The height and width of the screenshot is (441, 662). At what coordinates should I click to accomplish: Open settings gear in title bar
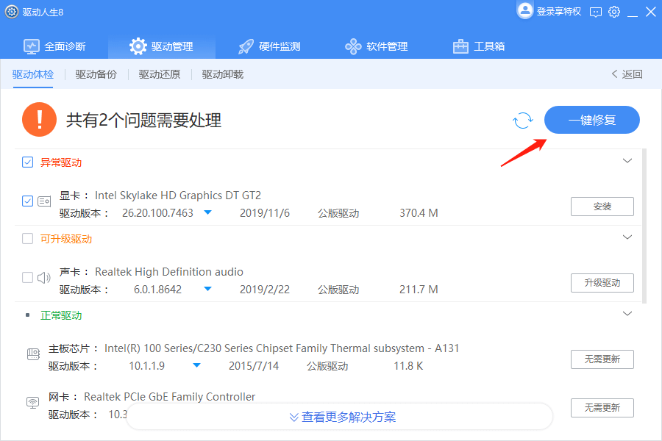point(614,12)
